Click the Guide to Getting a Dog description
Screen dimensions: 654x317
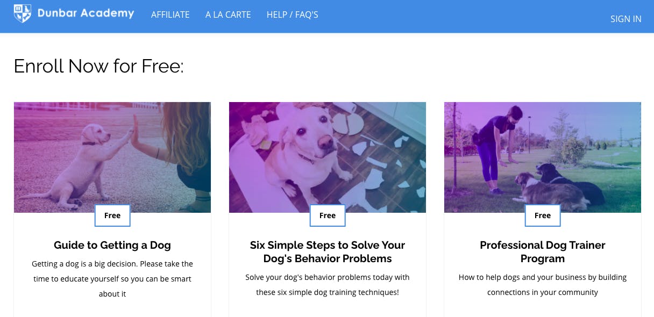(112, 279)
